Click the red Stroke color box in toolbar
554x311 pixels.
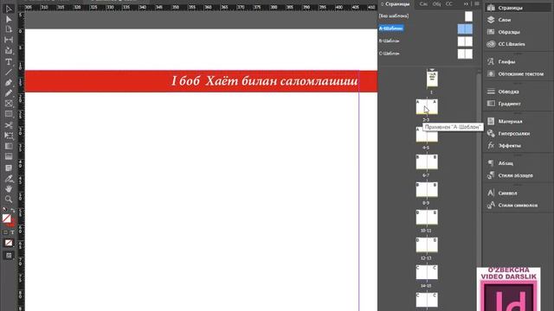tap(12, 224)
